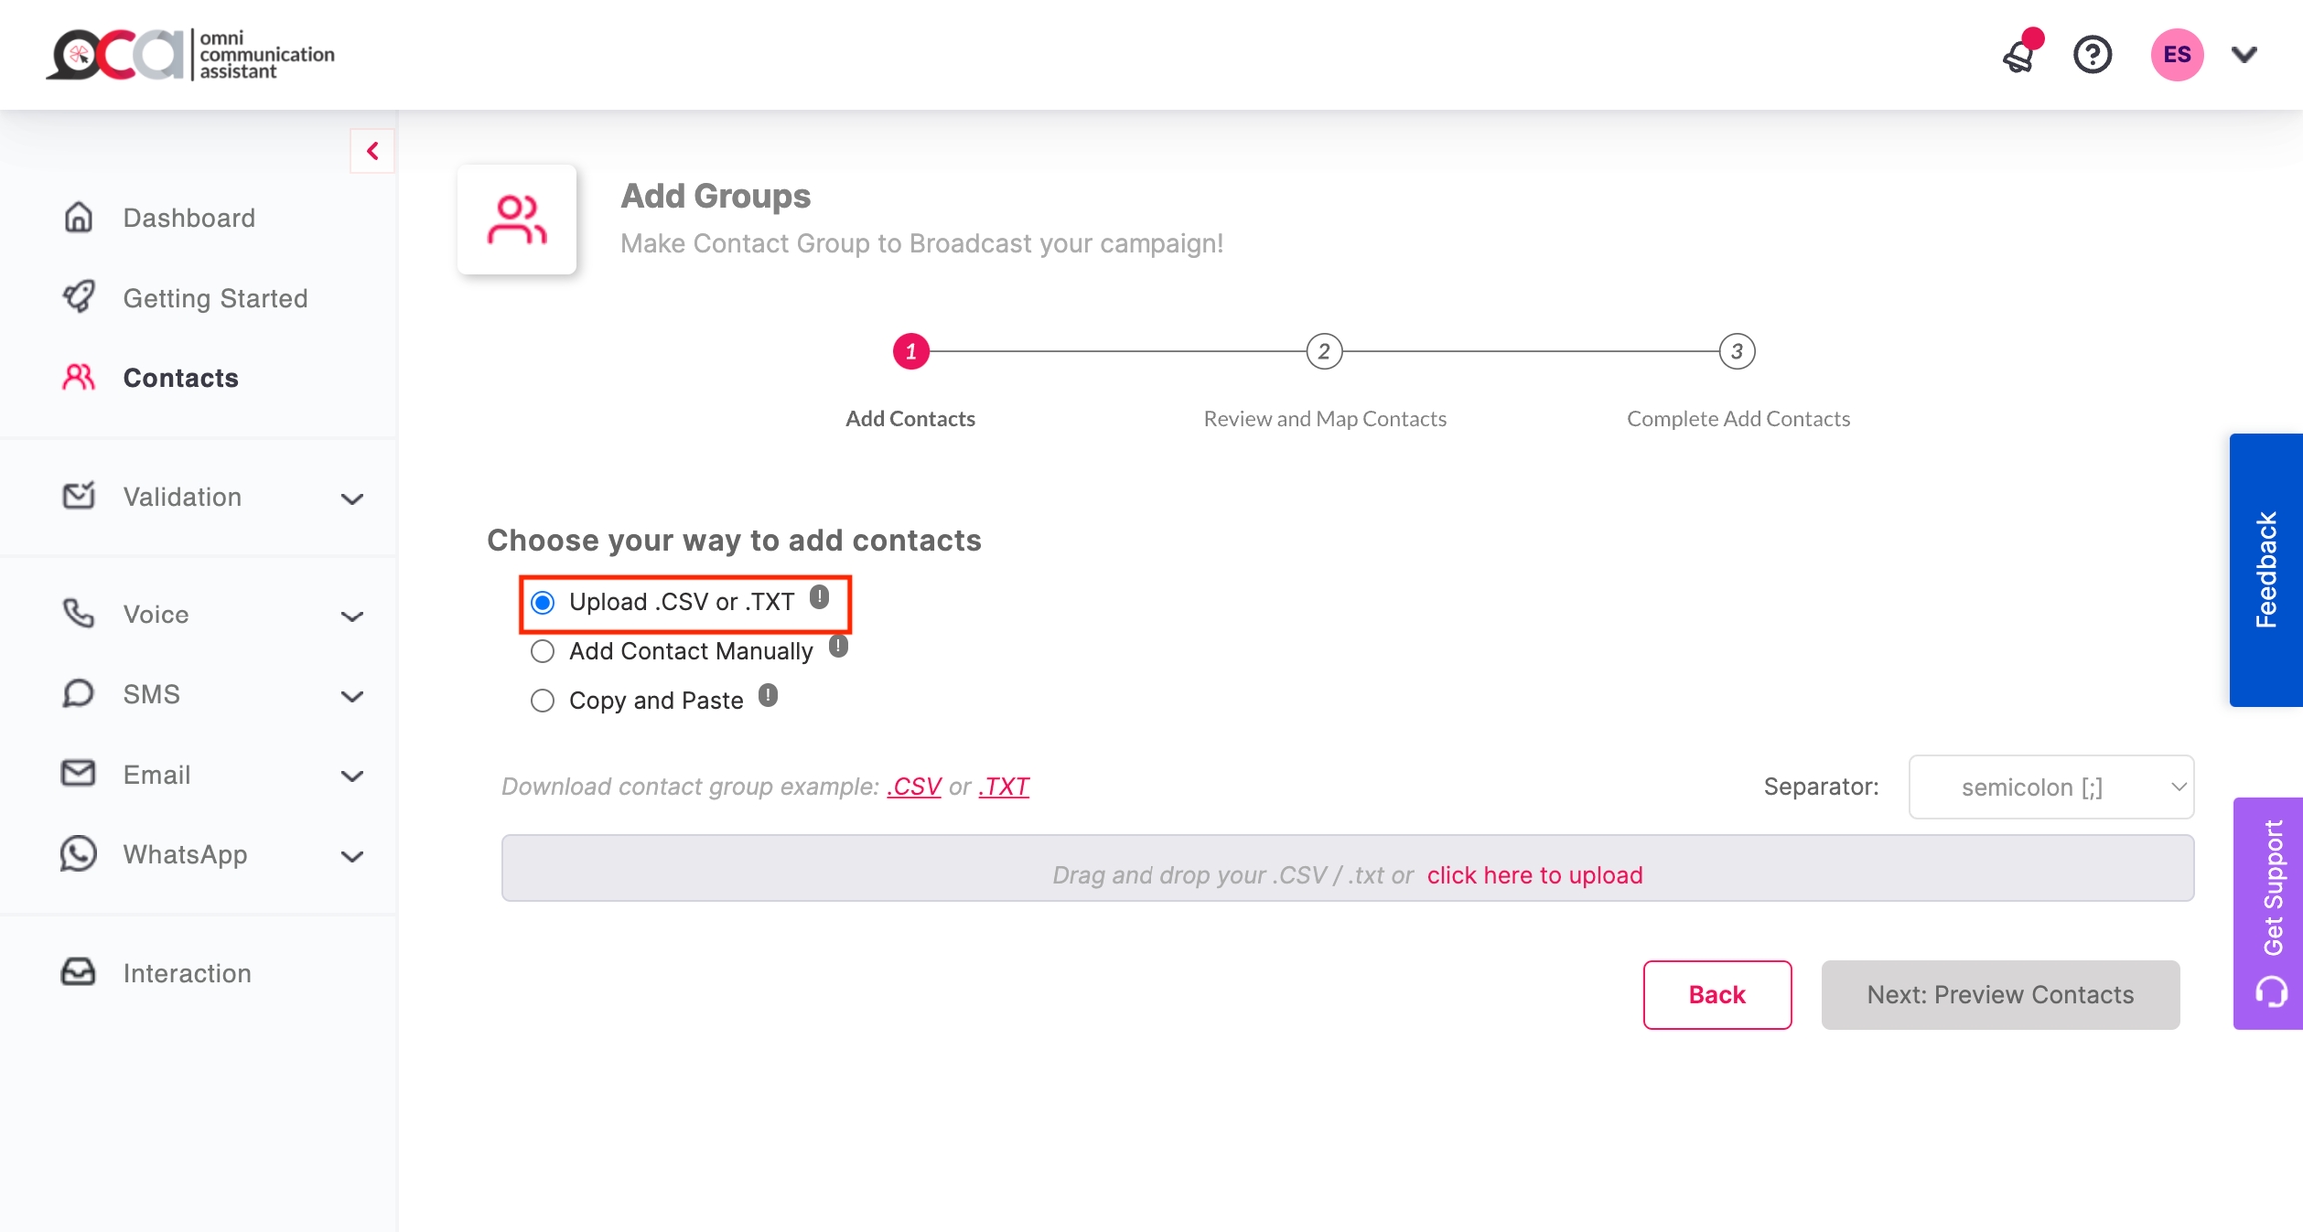Viewport: 2303px width, 1232px height.
Task: Click the Back button
Action: click(x=1716, y=995)
